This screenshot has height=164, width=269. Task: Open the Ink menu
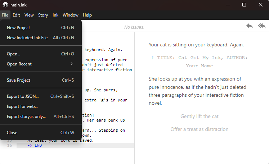pos(55,15)
